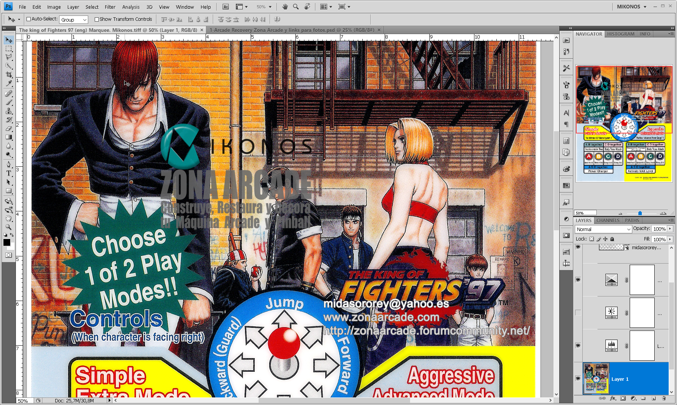Select the Pen tool
This screenshot has height=405, width=677.
pyautogui.click(x=9, y=164)
